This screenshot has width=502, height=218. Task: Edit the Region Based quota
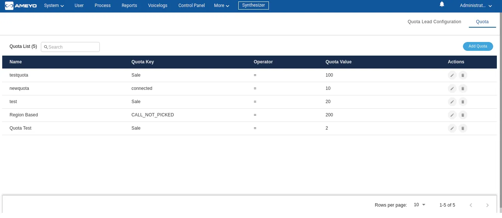click(x=452, y=115)
